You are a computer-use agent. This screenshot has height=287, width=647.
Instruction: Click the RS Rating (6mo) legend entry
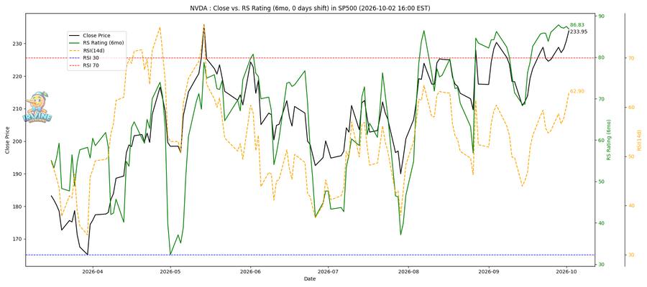pos(96,43)
